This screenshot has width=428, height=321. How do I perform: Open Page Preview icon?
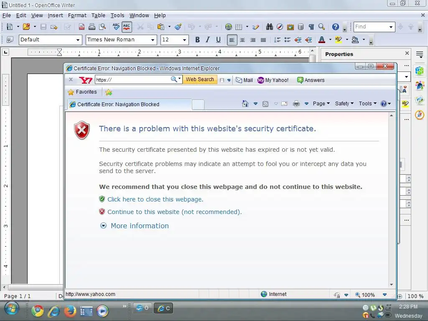[102, 27]
